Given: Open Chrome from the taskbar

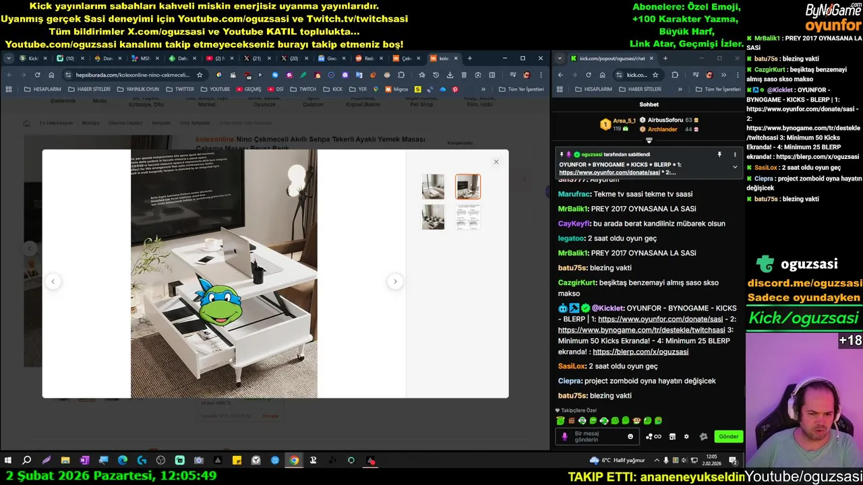Looking at the screenshot, I should [x=294, y=461].
